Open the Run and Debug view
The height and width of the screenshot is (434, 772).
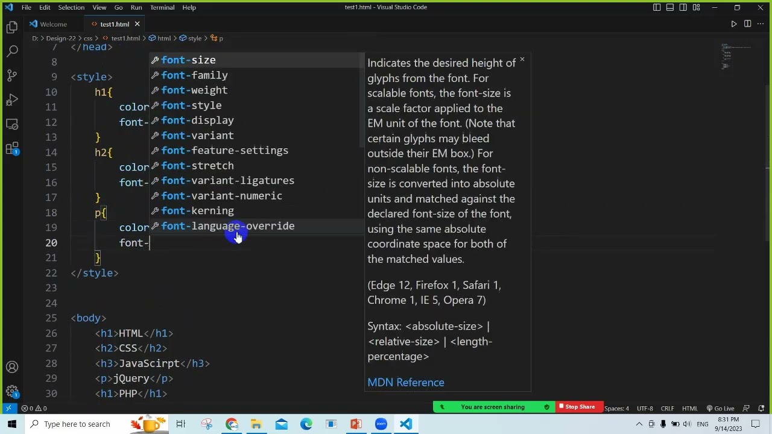click(x=12, y=99)
